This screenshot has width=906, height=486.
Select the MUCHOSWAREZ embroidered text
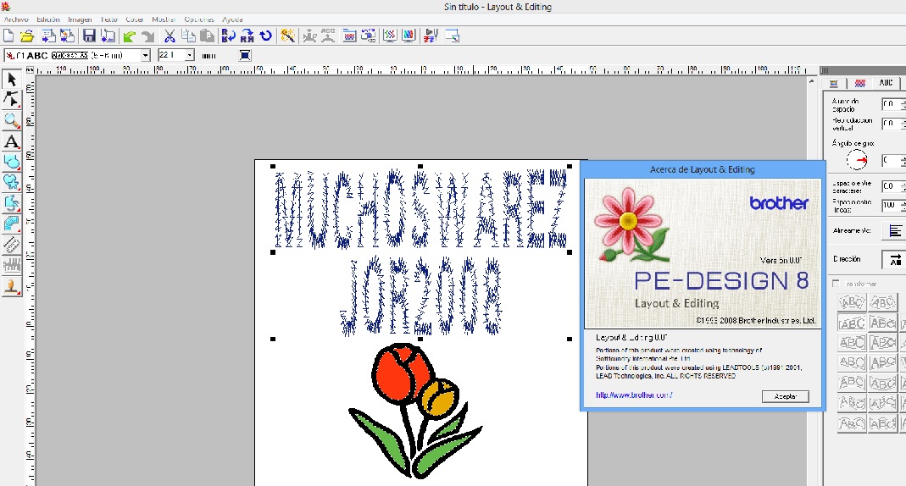420,209
